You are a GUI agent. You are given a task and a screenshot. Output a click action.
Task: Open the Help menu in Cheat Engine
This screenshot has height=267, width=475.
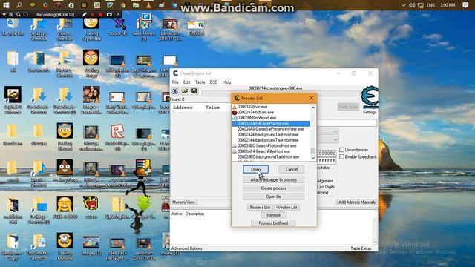226,82
